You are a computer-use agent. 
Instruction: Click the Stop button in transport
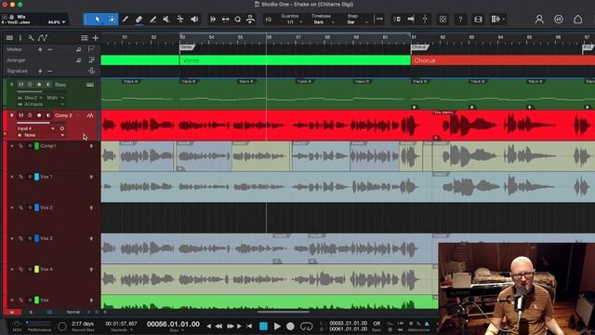tap(263, 326)
